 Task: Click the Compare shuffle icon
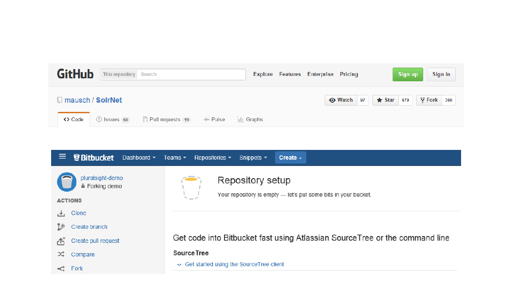61,254
